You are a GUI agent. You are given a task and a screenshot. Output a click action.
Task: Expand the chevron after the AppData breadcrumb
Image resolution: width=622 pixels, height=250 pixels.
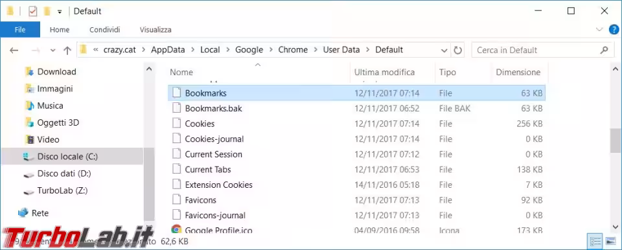click(x=193, y=50)
